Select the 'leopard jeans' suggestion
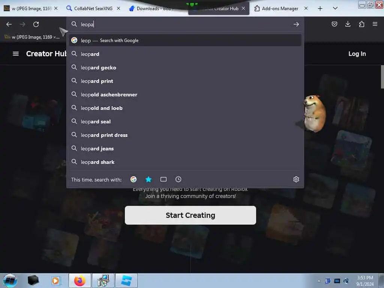Image resolution: width=384 pixels, height=288 pixels. tap(185, 148)
